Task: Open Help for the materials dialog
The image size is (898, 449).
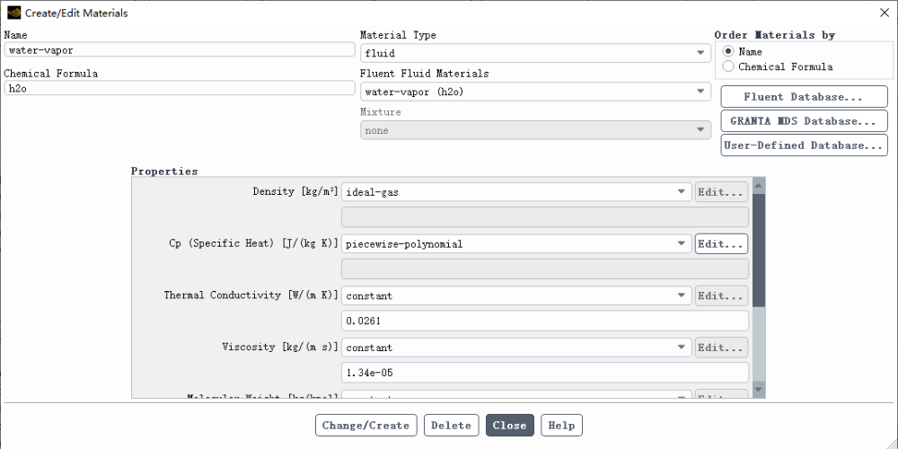Action: point(562,426)
